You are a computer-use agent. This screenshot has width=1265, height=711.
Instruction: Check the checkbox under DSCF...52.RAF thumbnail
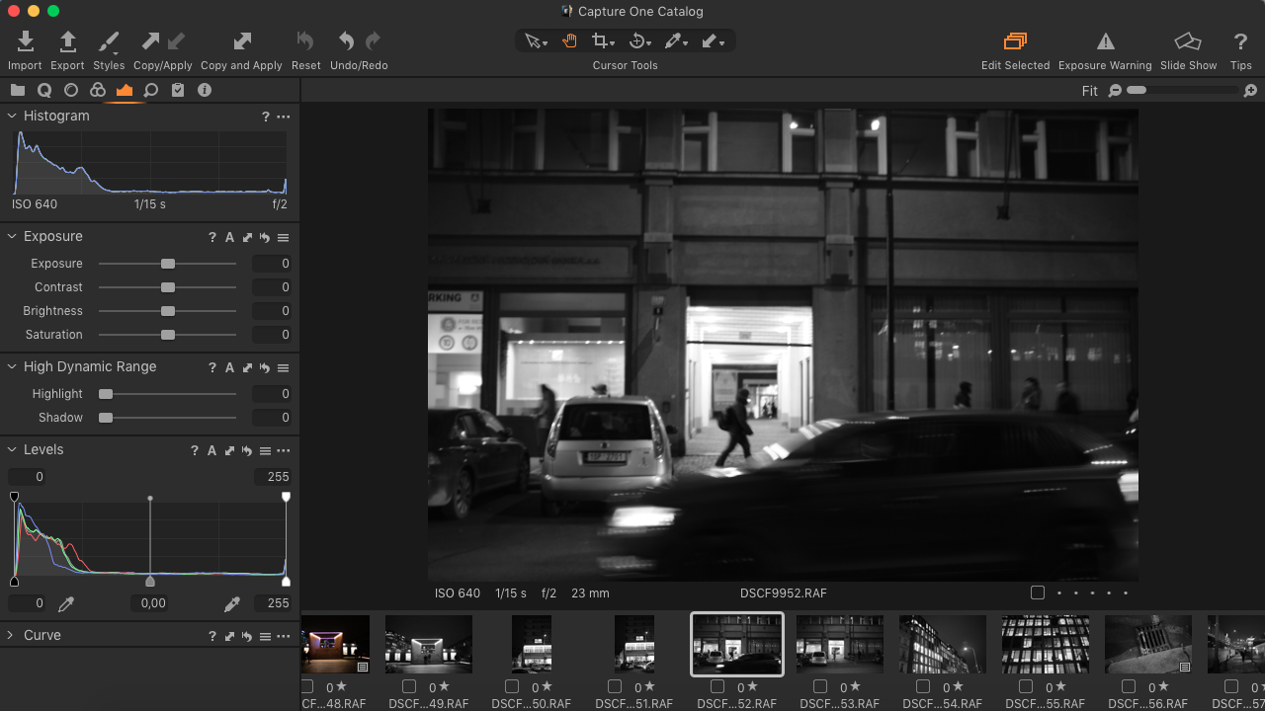tap(717, 686)
